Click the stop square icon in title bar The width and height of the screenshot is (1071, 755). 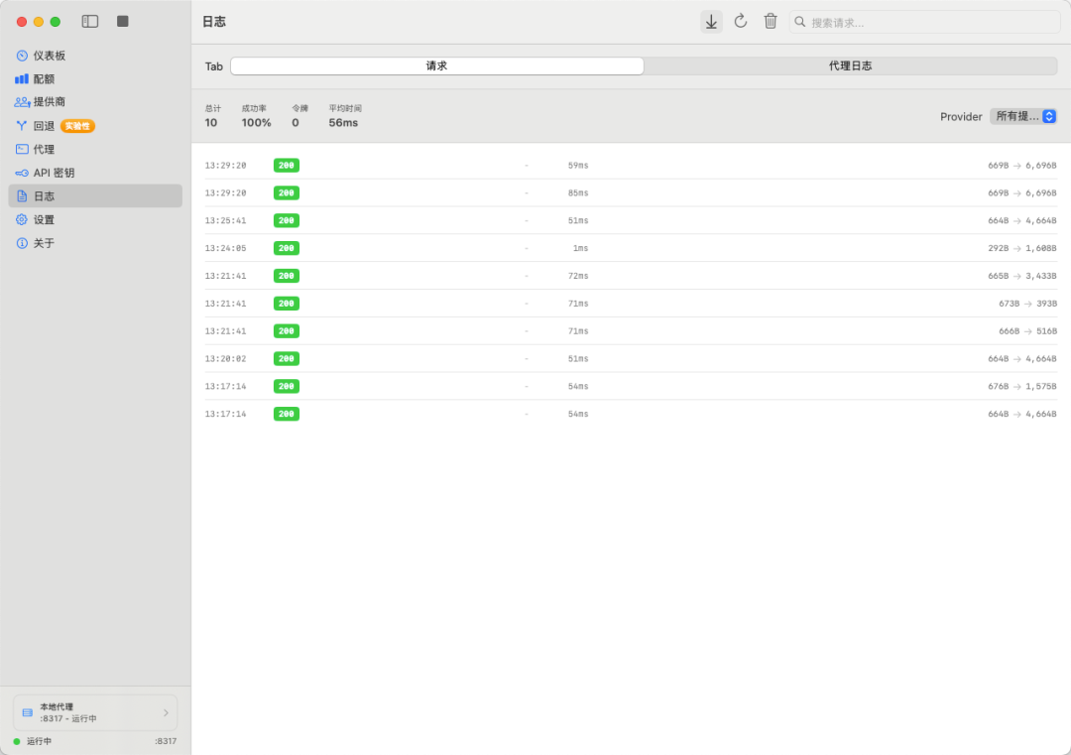click(123, 21)
